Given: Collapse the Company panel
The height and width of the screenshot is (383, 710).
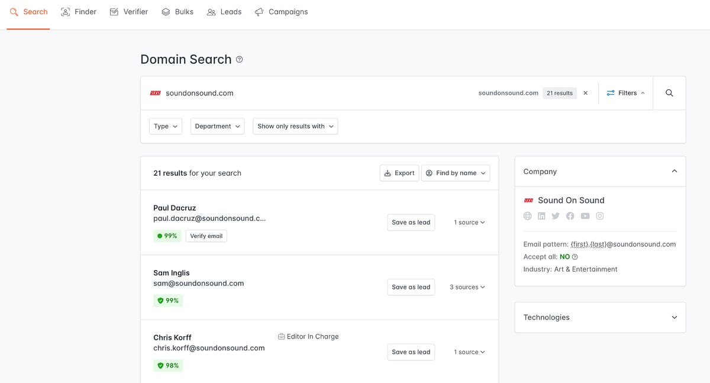Looking at the screenshot, I should pos(674,172).
